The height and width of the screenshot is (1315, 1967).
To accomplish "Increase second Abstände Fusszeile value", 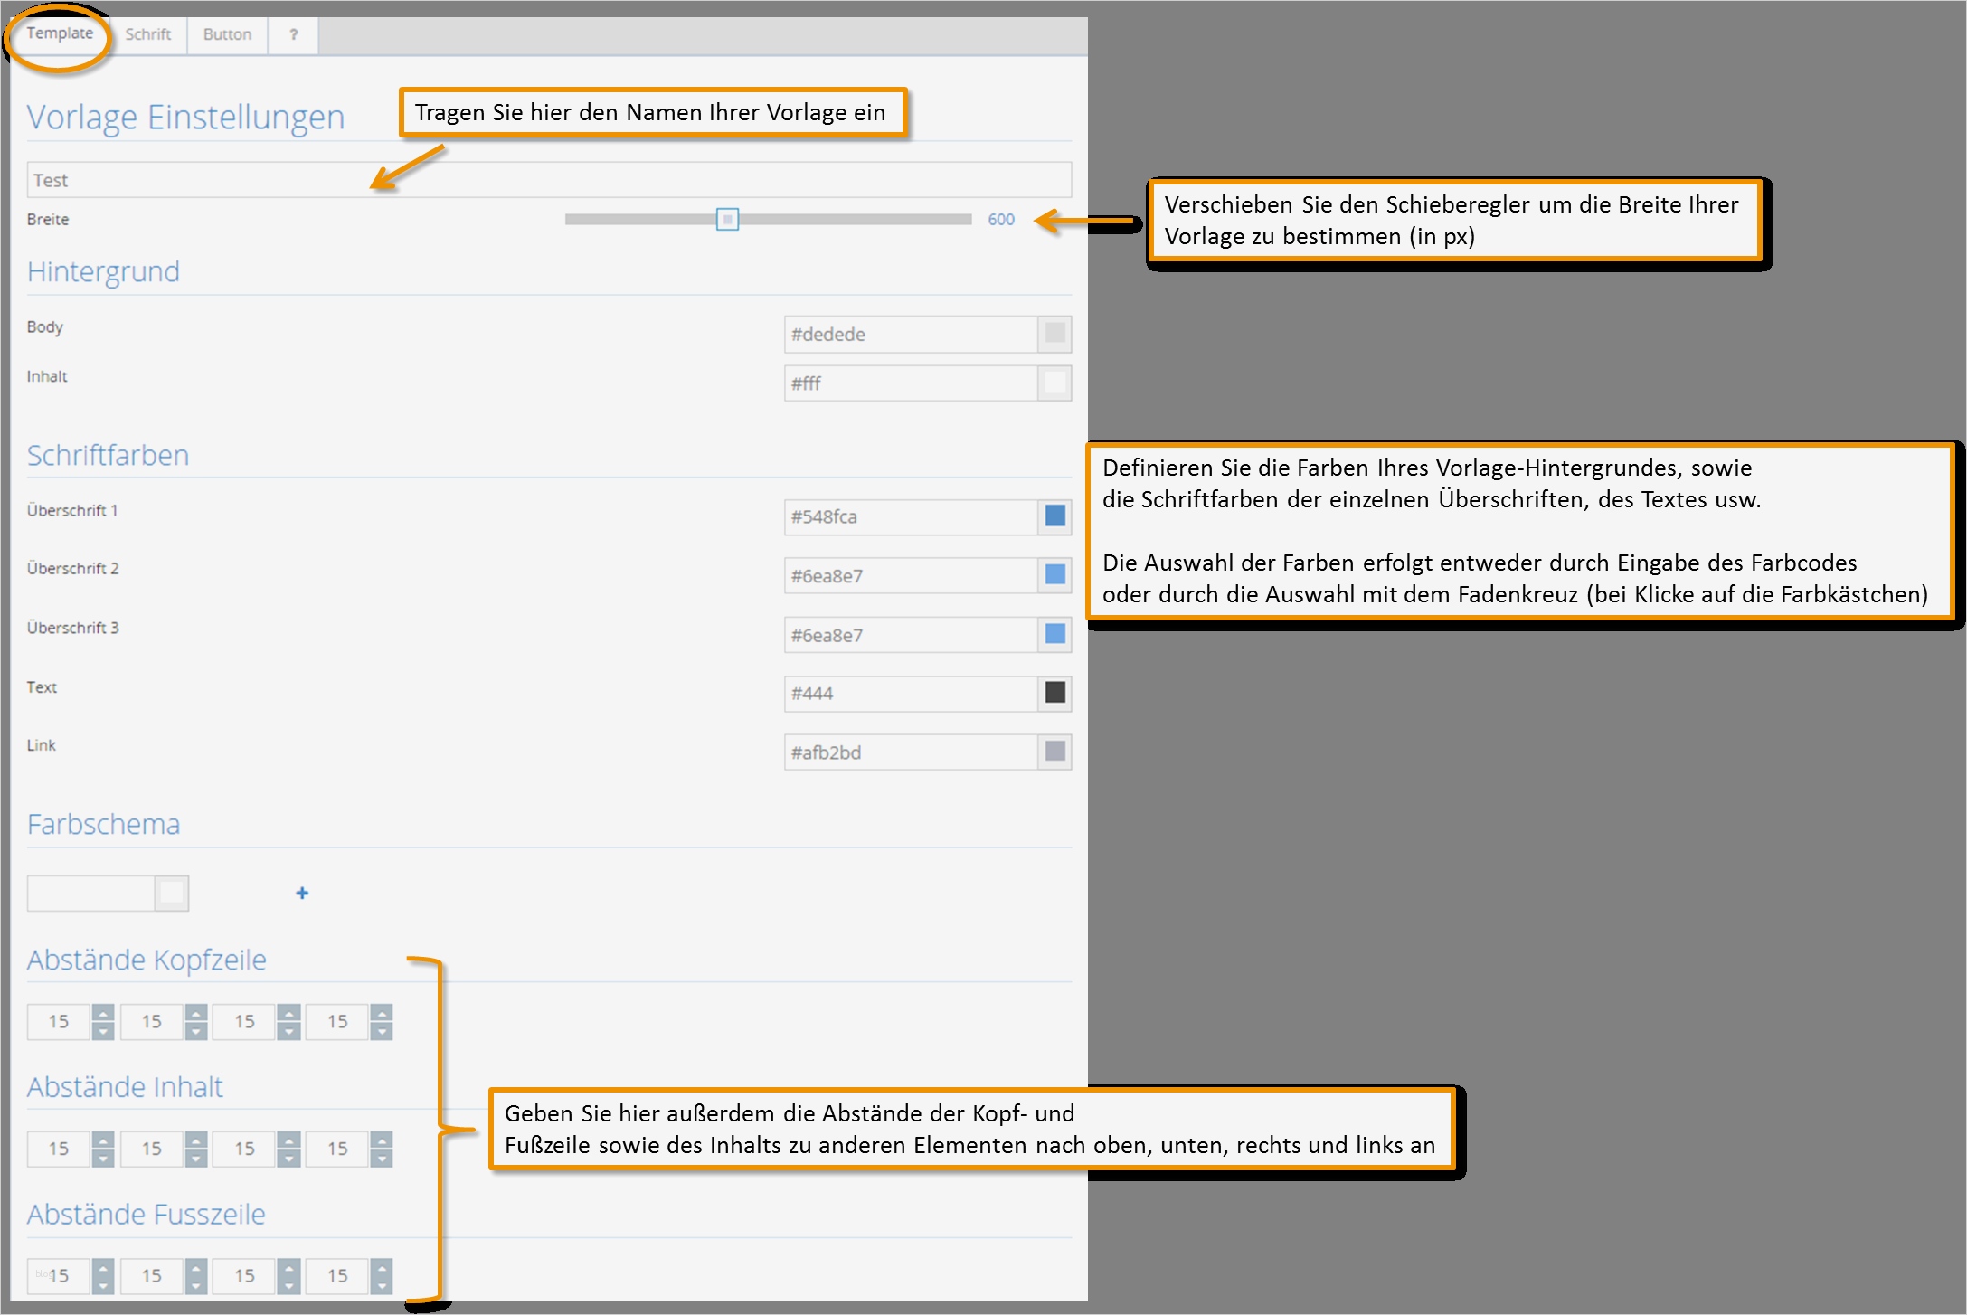I will (x=196, y=1267).
